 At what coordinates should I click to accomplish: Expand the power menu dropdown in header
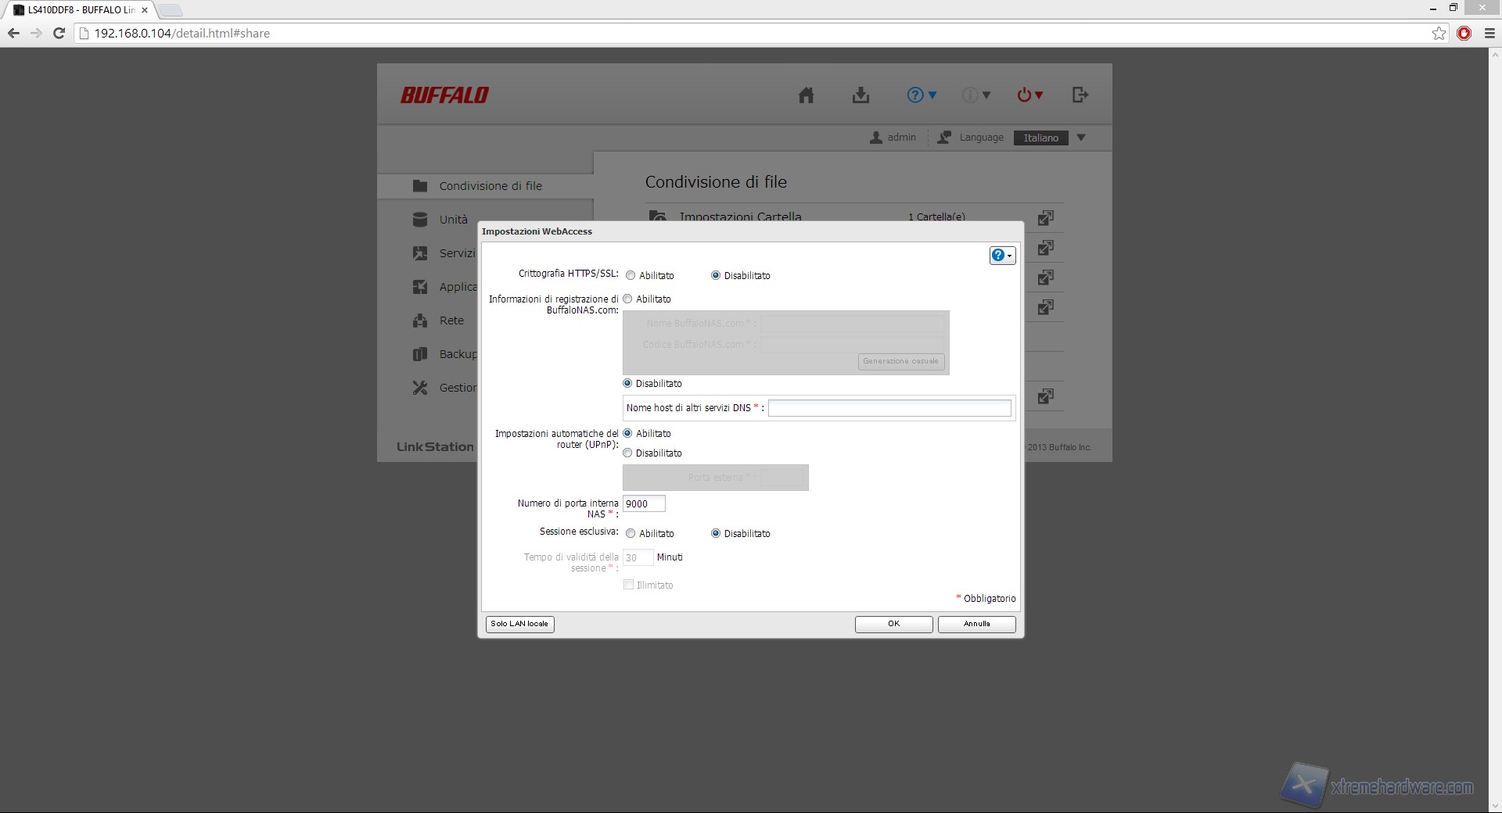(x=1029, y=95)
